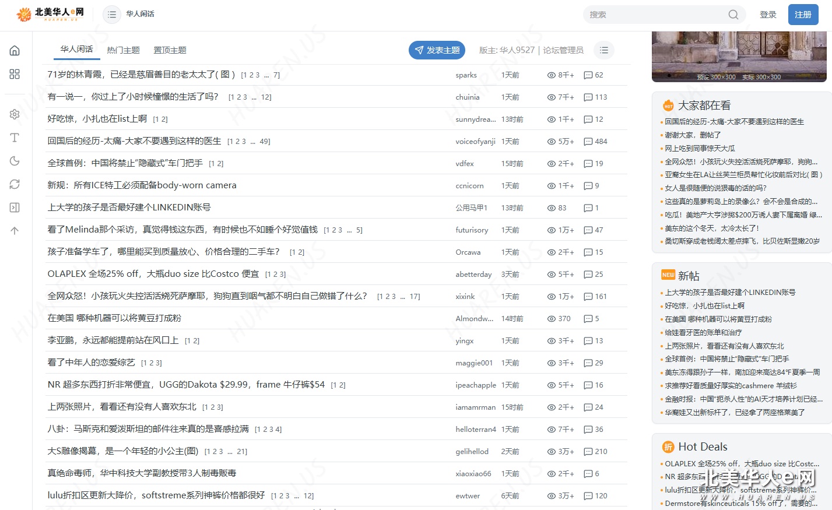Click the refresh icon in sidebar
The image size is (832, 510).
15,184
